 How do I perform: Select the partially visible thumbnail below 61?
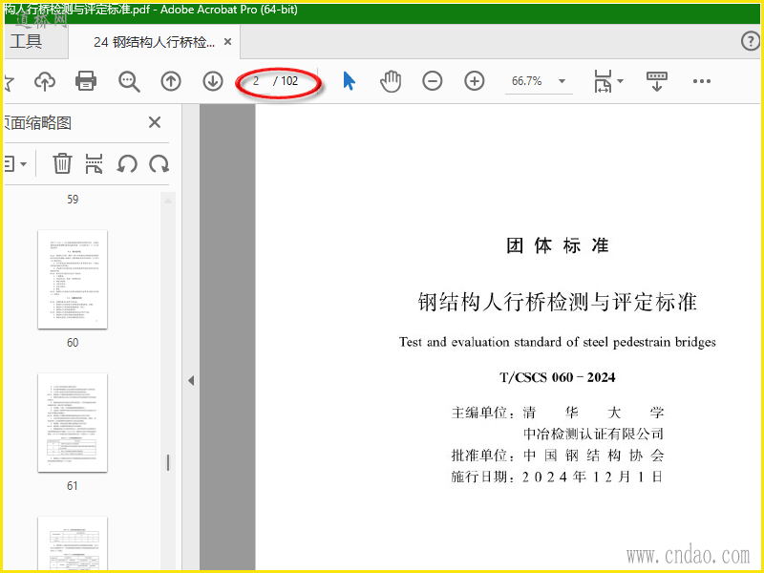(x=73, y=543)
